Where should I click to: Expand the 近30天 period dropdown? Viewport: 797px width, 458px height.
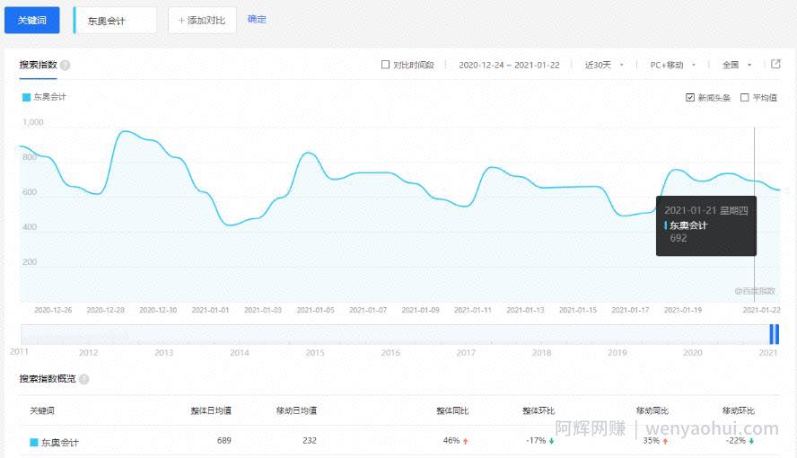tap(604, 65)
